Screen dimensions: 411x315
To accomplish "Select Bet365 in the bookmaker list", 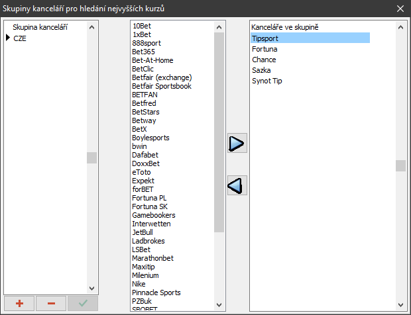I will pyautogui.click(x=143, y=52).
